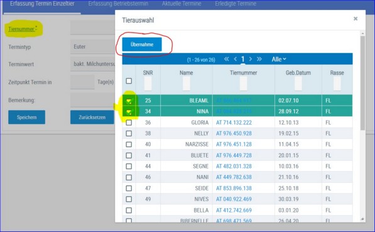Select the birth date 30.03.19
The image size is (375, 232).
tap(288, 199)
